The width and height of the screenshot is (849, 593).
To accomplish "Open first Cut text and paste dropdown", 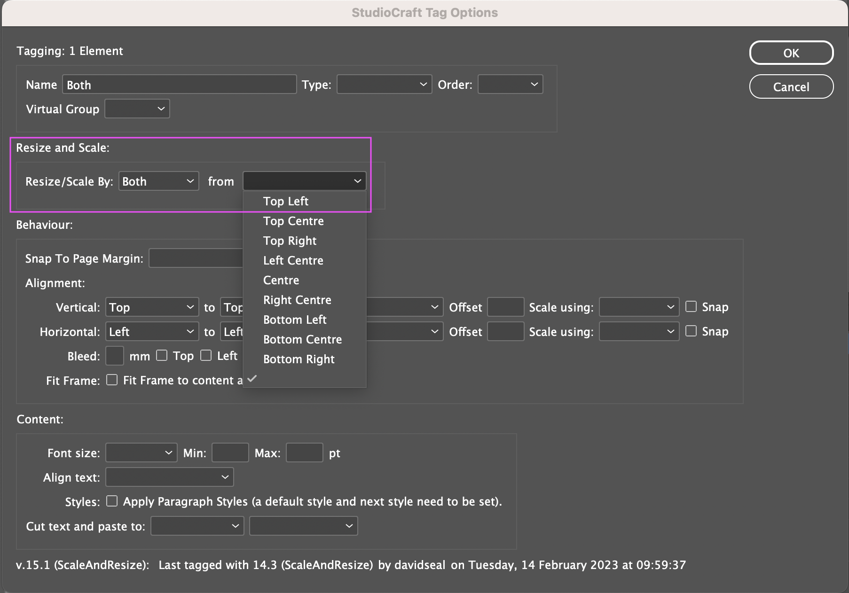I will [197, 526].
